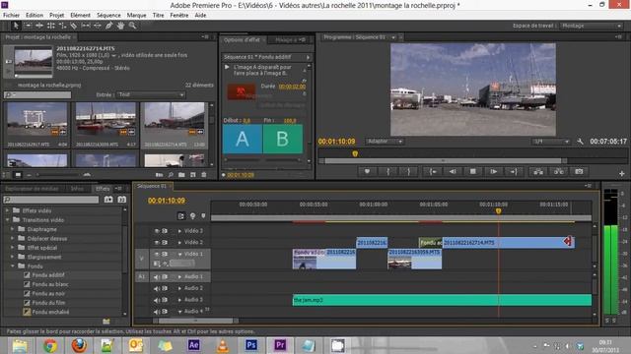This screenshot has height=354, width=631.
Task: Step forward one frame
Action: [493, 172]
